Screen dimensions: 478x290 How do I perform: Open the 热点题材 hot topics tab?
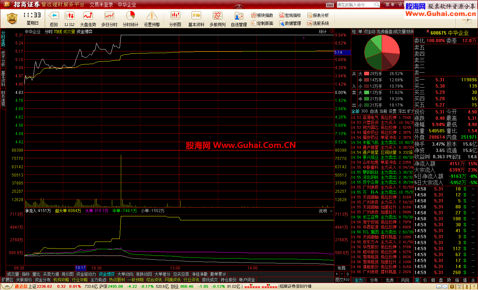pos(117,280)
